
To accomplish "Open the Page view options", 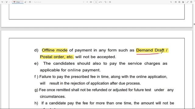I will click(x=110, y=2).
